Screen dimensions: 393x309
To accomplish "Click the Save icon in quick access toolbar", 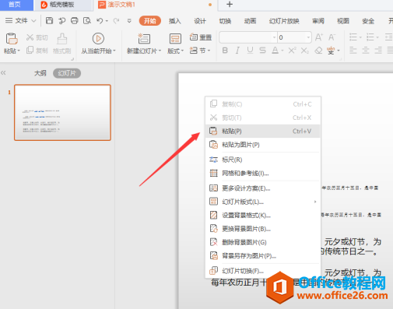I will (x=49, y=20).
